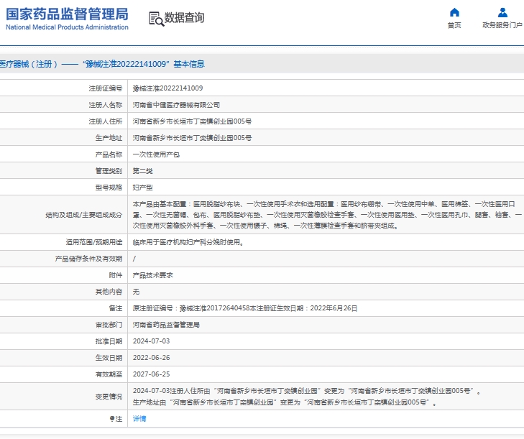Click the 适用范围/预期用途 row label
Image resolution: width=524 pixels, height=439 pixels.
pyautogui.click(x=94, y=242)
